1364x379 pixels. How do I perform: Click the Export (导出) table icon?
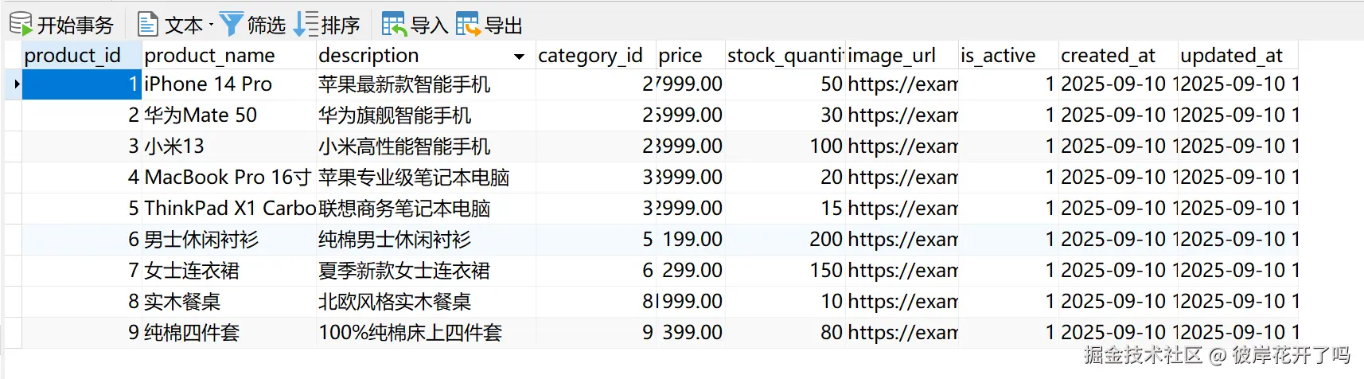468,25
